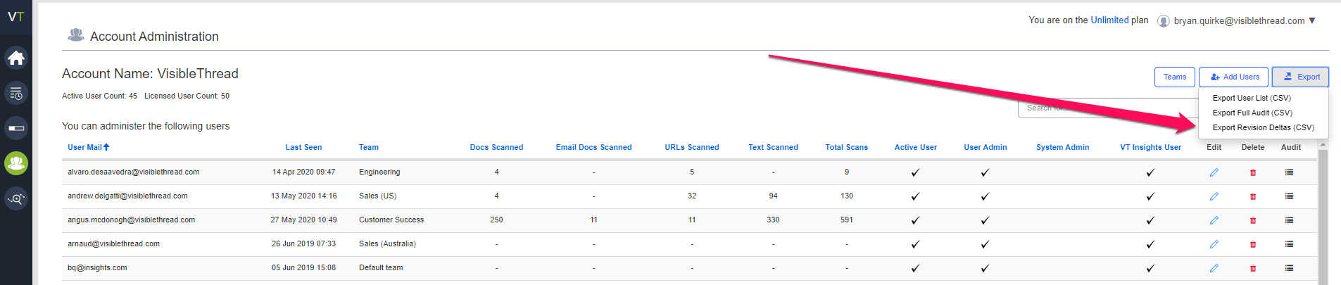Open the Unlimited plan link
This screenshot has width=1341, height=285.
(x=1109, y=20)
